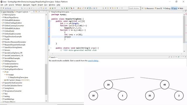187x105 pixels.
Task: Switch to the Debug perspective
Action: pyautogui.click(x=167, y=8)
